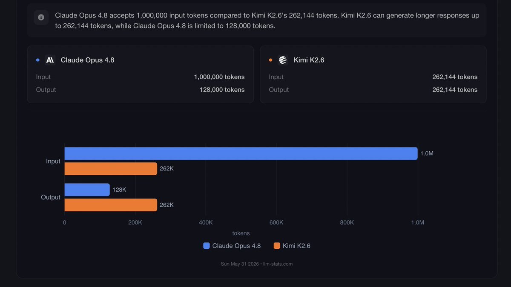Click the 262K label beside the orange Output bar
The width and height of the screenshot is (511, 287).
[167, 205]
